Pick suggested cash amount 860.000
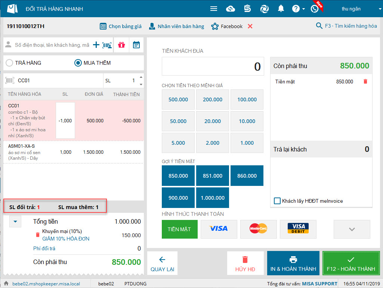This screenshot has width=383, height=288. point(247,176)
